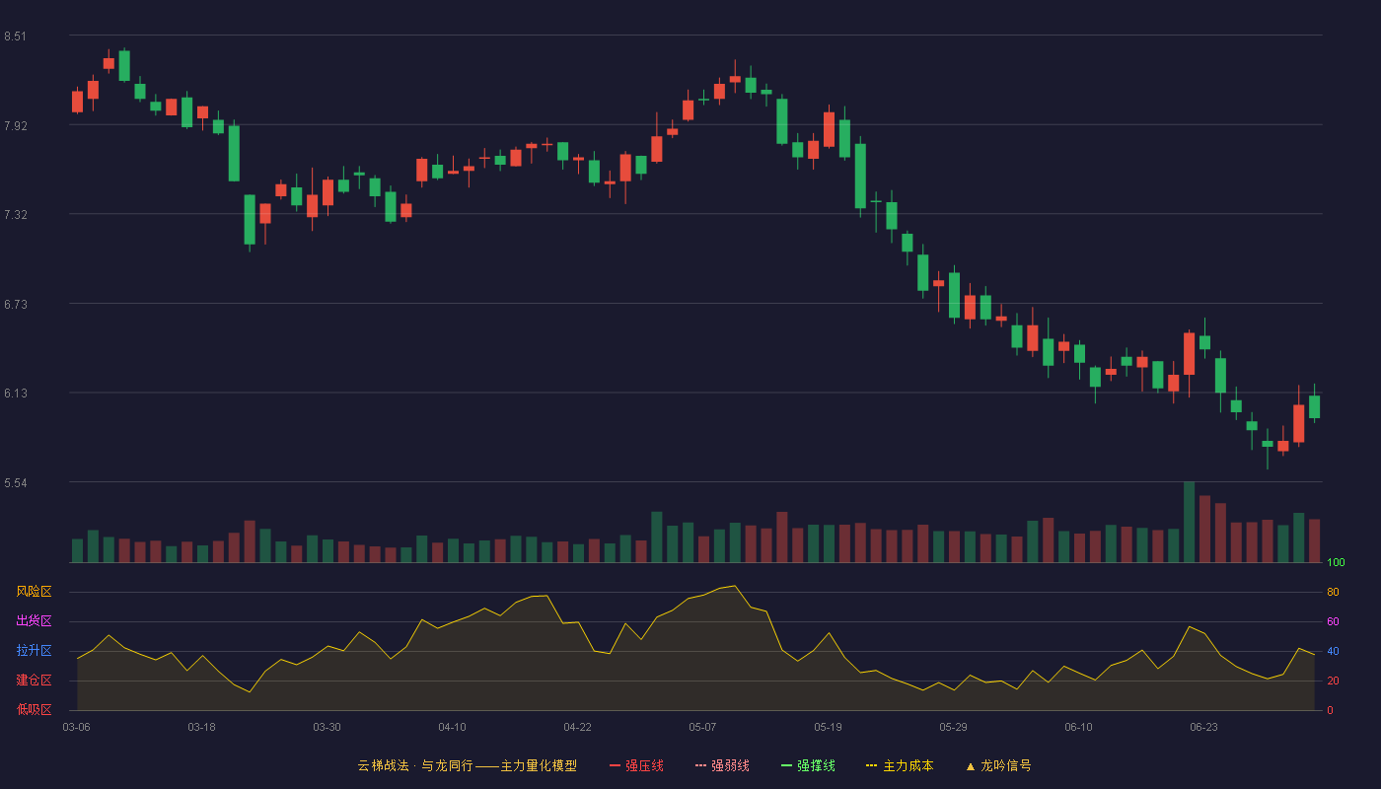Viewport: 1381px width, 789px height.
Task: Select the 风险区 zone label
Action: (x=35, y=592)
